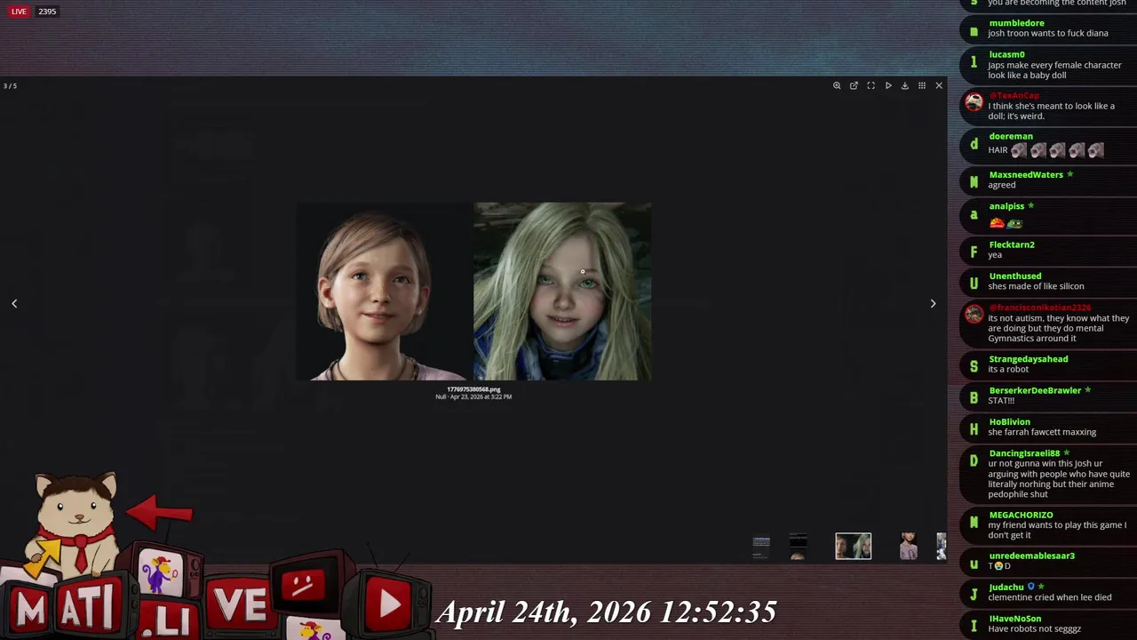Toggle the thumbnails grid icon
Image resolution: width=1137 pixels, height=640 pixels.
coord(922,85)
